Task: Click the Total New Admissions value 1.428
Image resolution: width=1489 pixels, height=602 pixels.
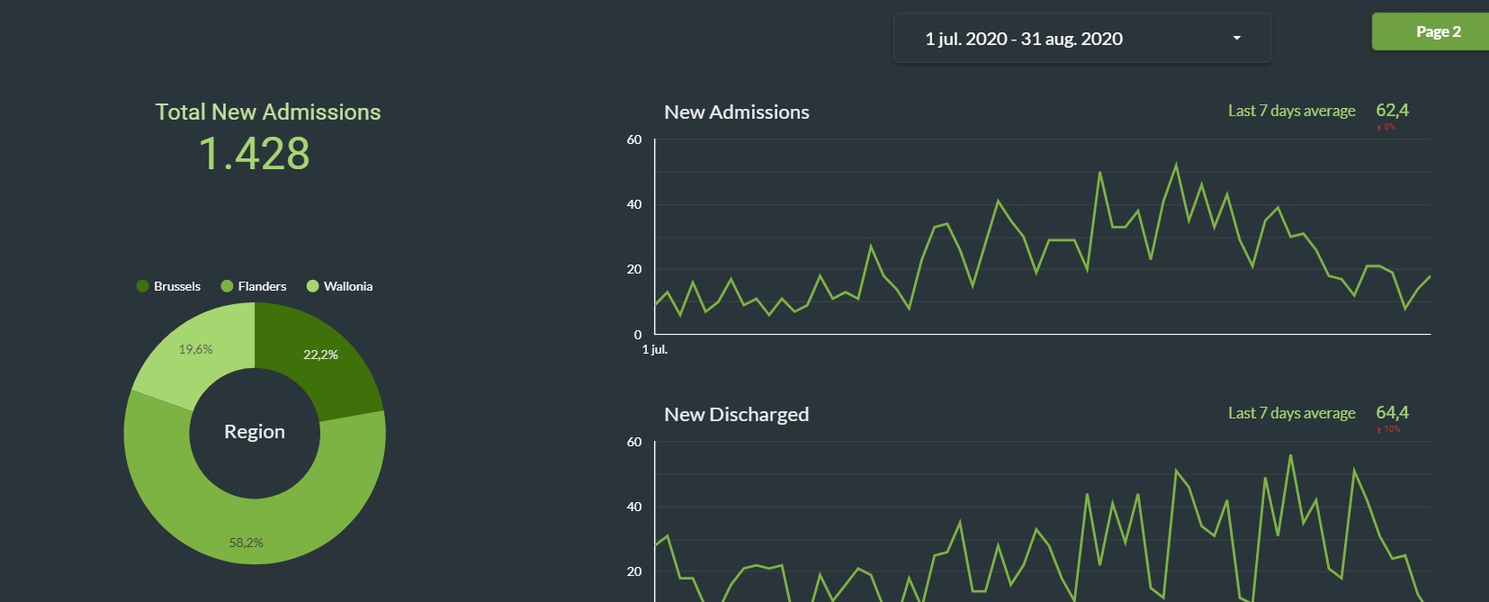Action: click(x=255, y=154)
